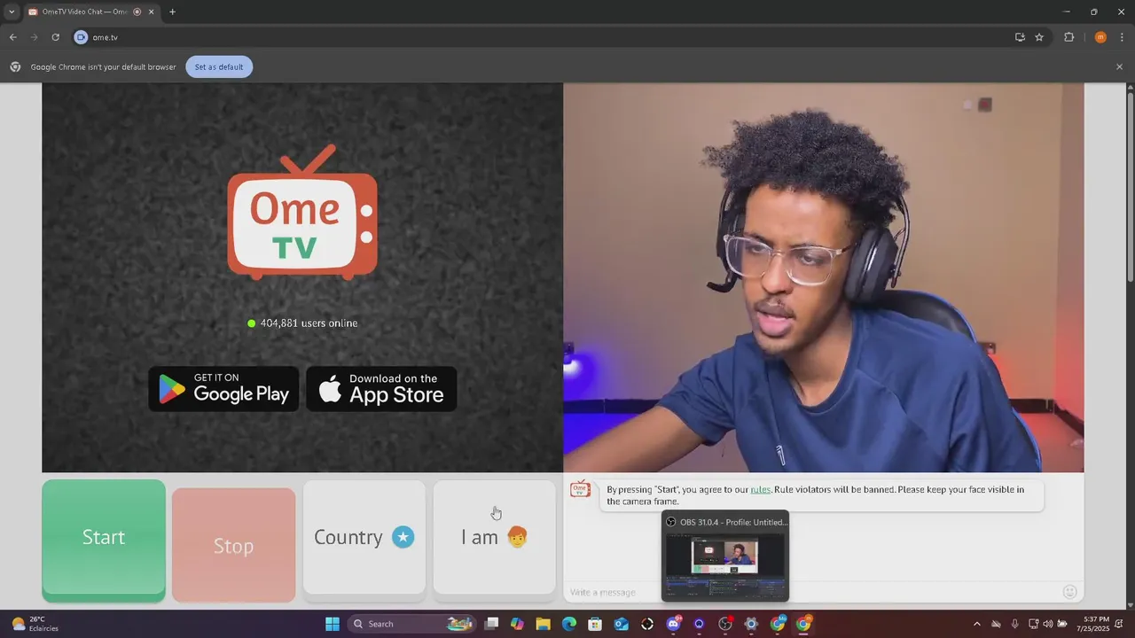Open volume control in system tray
Screen dimensions: 1135x638
point(1047,624)
